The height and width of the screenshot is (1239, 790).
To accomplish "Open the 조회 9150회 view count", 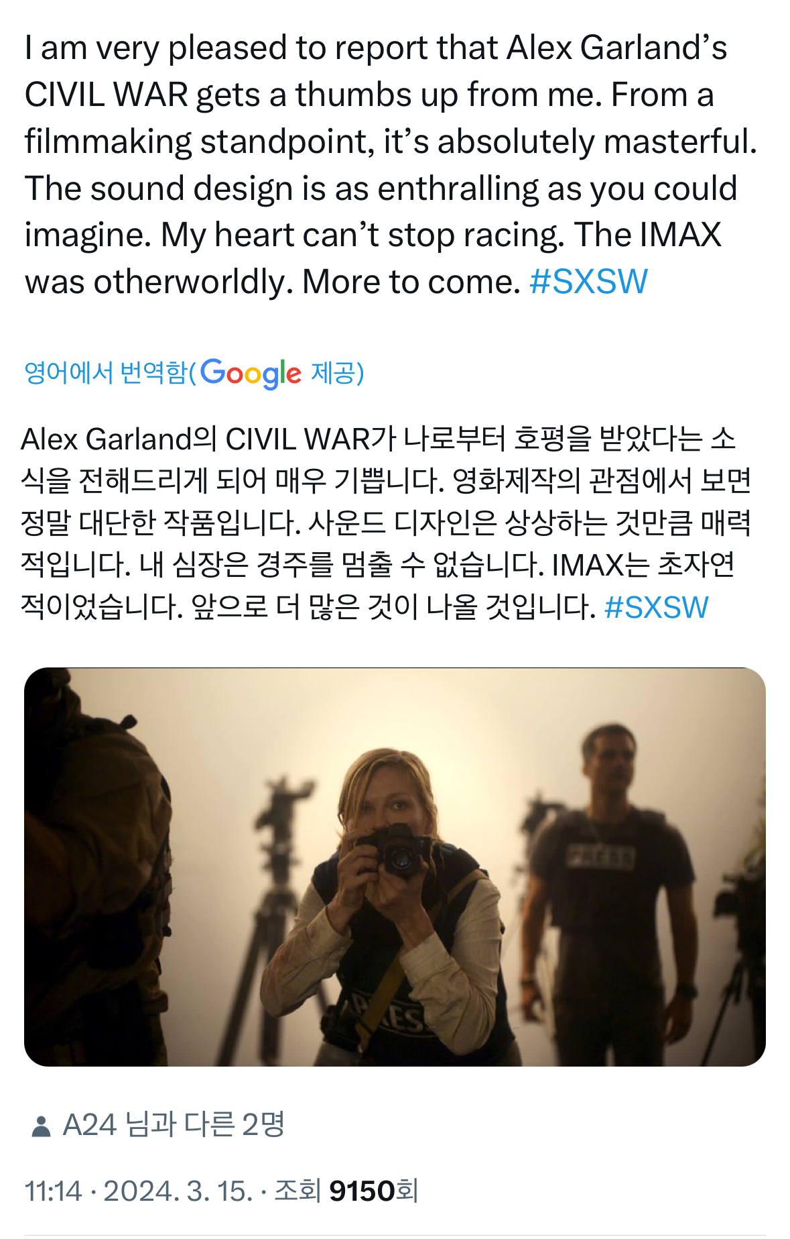I will [x=346, y=1191].
